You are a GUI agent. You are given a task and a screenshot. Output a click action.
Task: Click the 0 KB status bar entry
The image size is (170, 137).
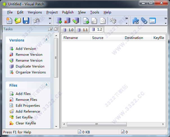click(x=84, y=132)
